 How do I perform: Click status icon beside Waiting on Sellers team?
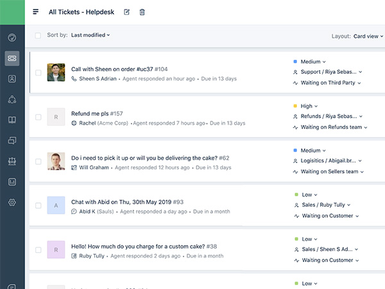pyautogui.click(x=295, y=171)
